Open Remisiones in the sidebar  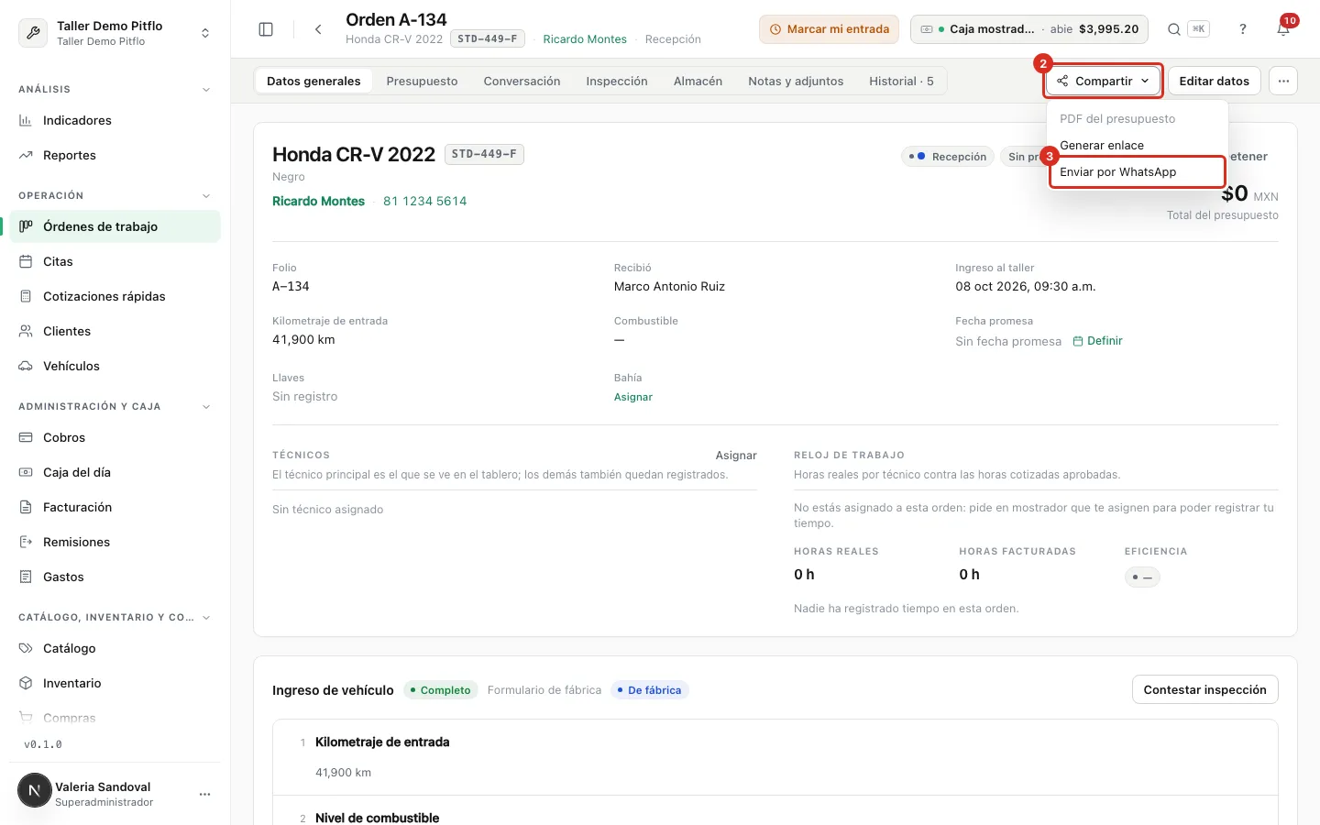point(115,542)
